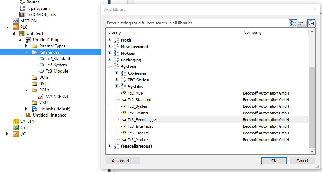This screenshot has width=322, height=172.
Task: Collapse the System library category
Action: click(109, 66)
